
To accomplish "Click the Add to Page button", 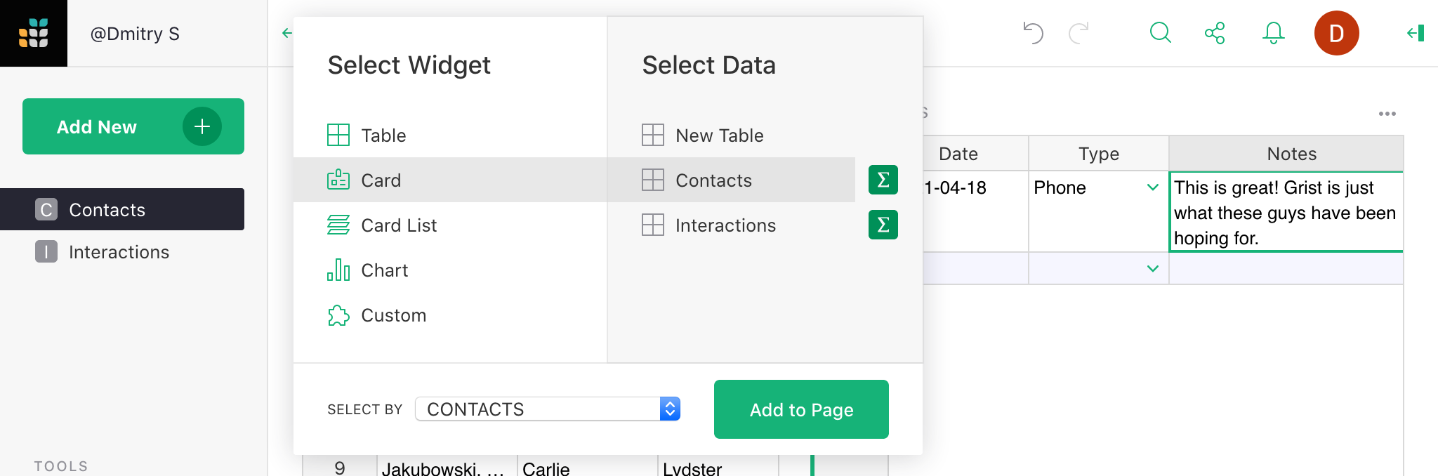I will [800, 409].
